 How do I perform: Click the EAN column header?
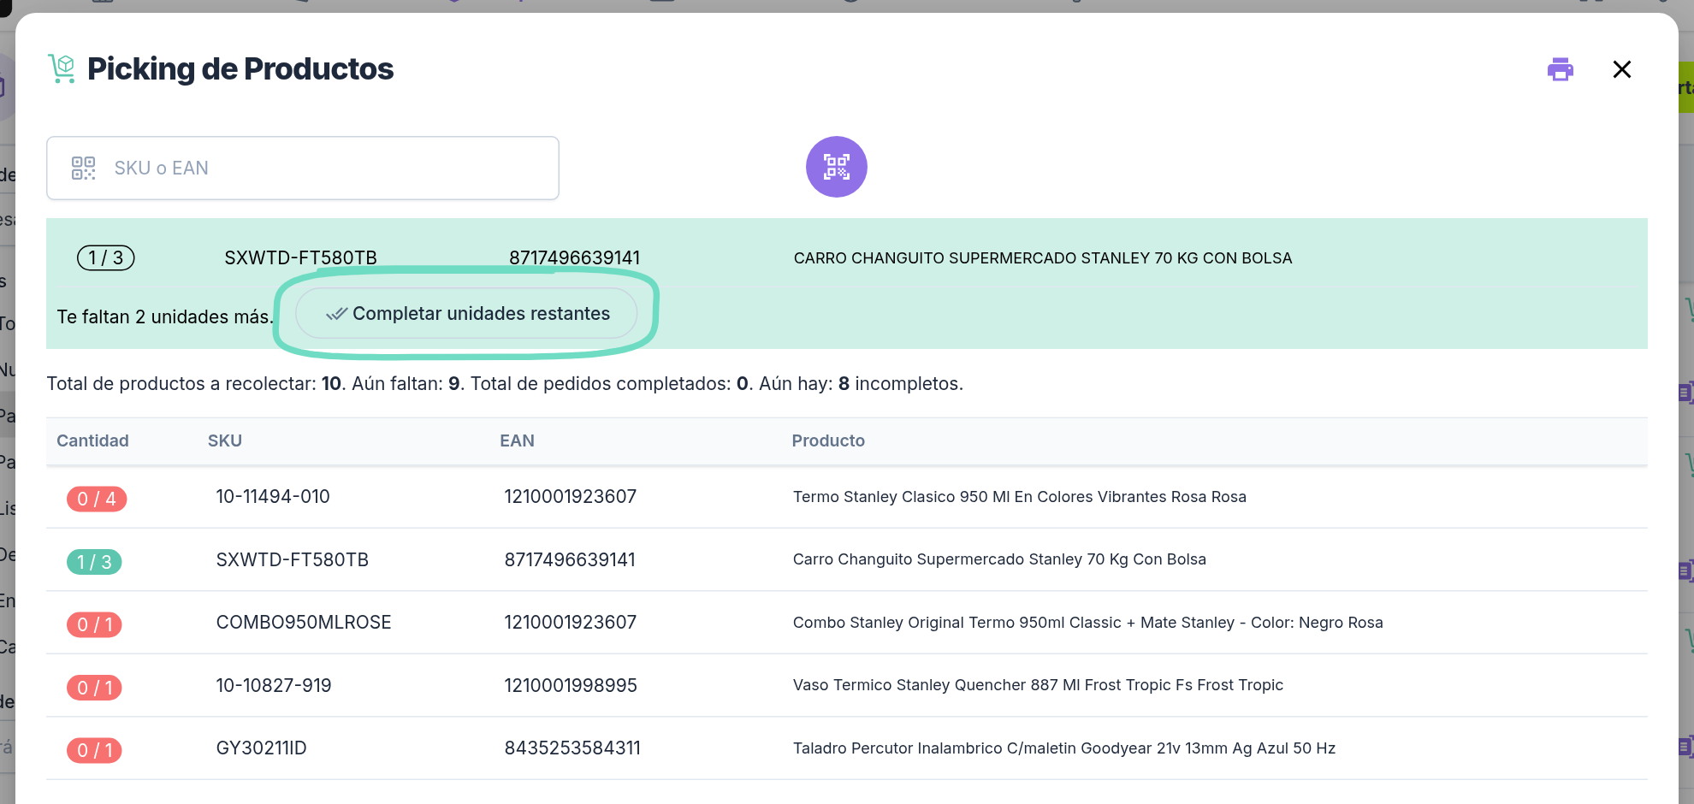point(517,440)
